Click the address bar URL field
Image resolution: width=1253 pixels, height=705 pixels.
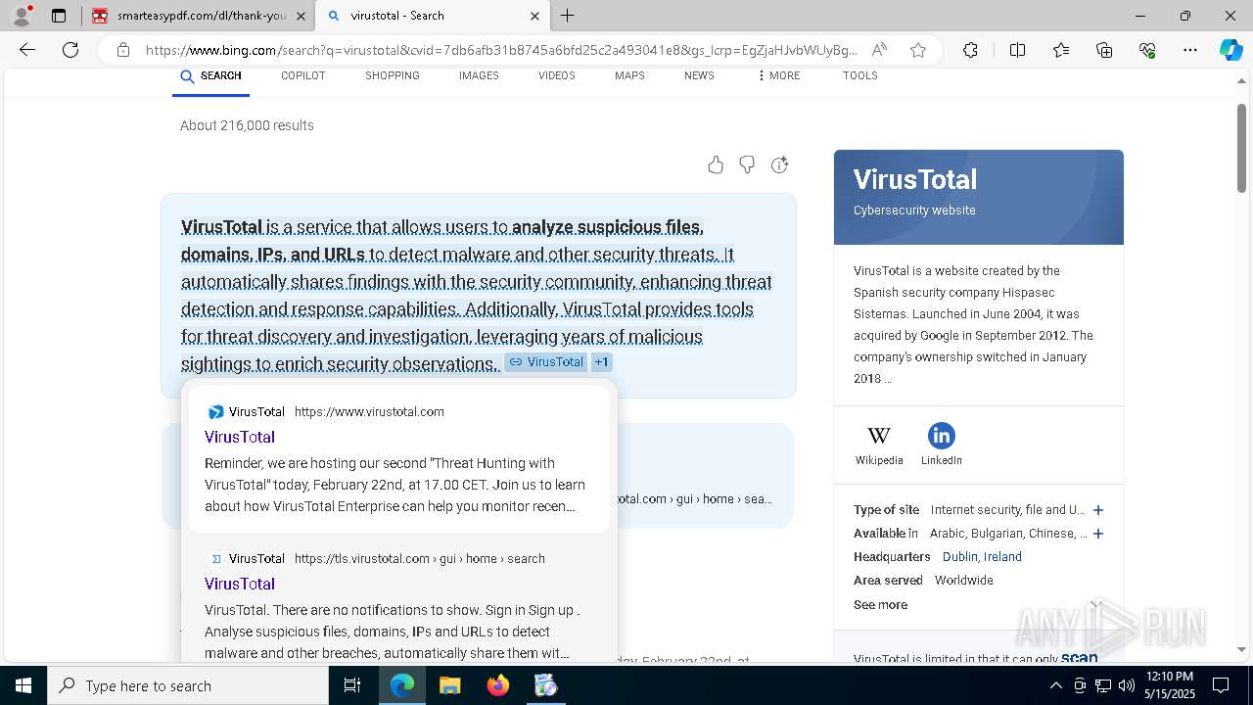click(499, 50)
